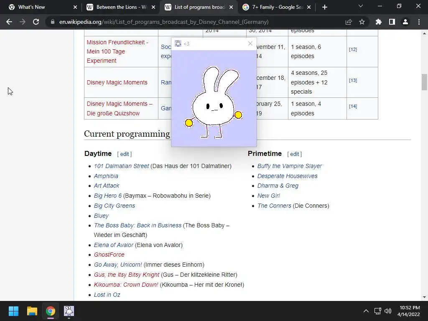Share this page icon in address bar
428x321 pixels.
[349, 22]
